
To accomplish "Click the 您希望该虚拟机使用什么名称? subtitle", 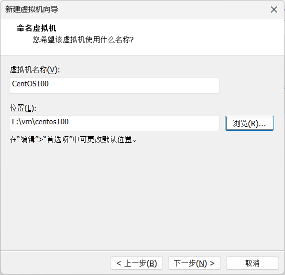I will (83, 39).
